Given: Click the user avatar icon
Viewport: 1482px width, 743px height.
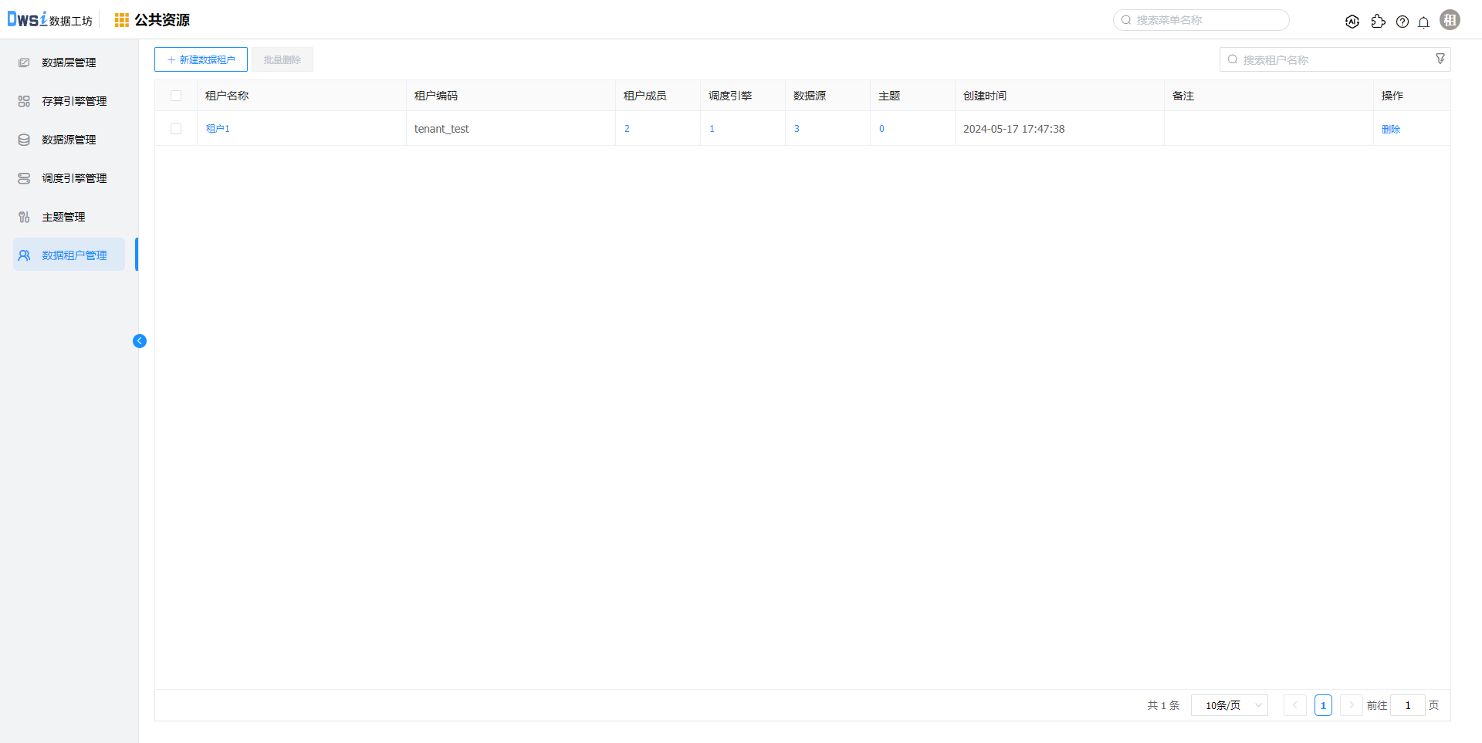Looking at the screenshot, I should (x=1450, y=21).
